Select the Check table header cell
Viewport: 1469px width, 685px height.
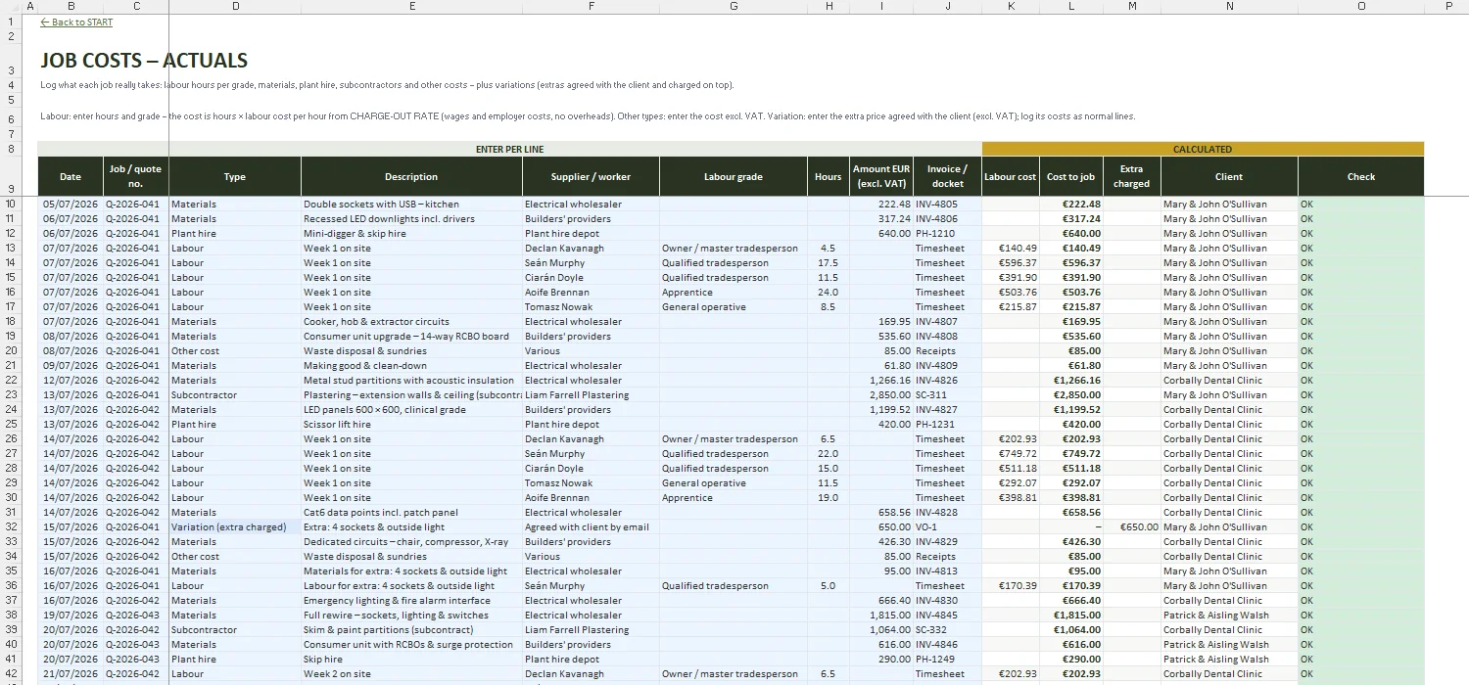1361,177
